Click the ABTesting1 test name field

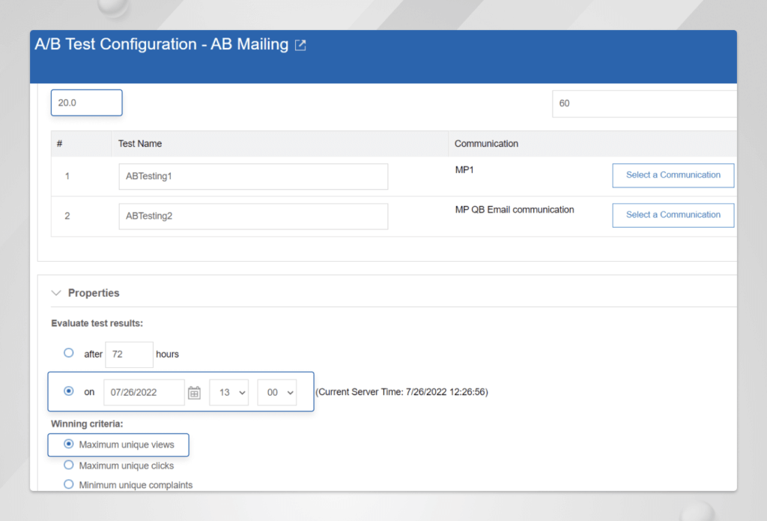click(253, 177)
